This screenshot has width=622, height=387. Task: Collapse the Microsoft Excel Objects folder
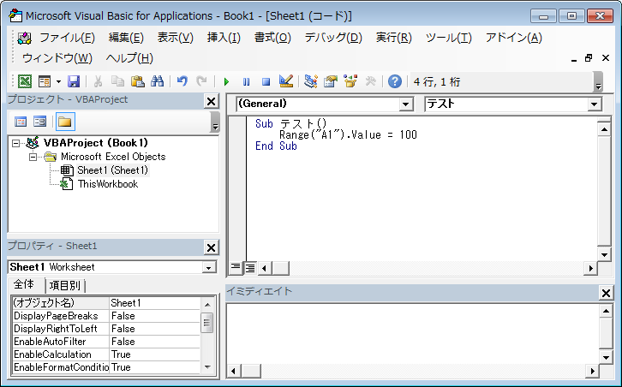coord(33,157)
